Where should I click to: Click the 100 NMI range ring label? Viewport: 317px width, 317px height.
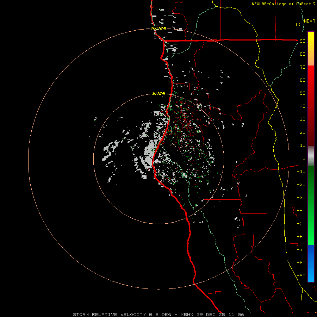point(158,28)
